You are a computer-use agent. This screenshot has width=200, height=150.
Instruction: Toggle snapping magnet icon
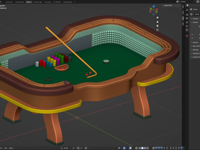click(78, 148)
